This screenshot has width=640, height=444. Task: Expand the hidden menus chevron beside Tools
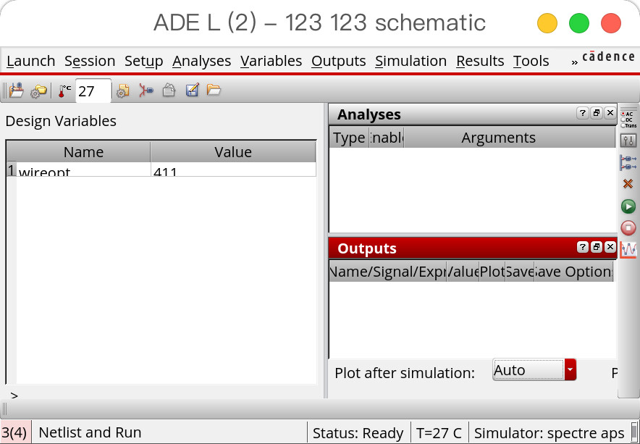click(x=575, y=62)
